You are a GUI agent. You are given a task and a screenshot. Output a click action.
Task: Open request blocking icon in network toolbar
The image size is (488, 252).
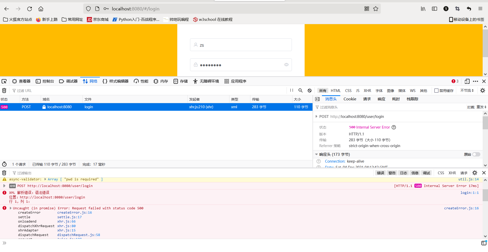[x=309, y=90]
